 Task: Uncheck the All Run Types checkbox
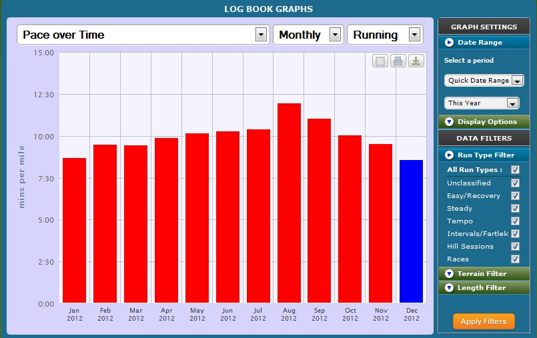[515, 170]
